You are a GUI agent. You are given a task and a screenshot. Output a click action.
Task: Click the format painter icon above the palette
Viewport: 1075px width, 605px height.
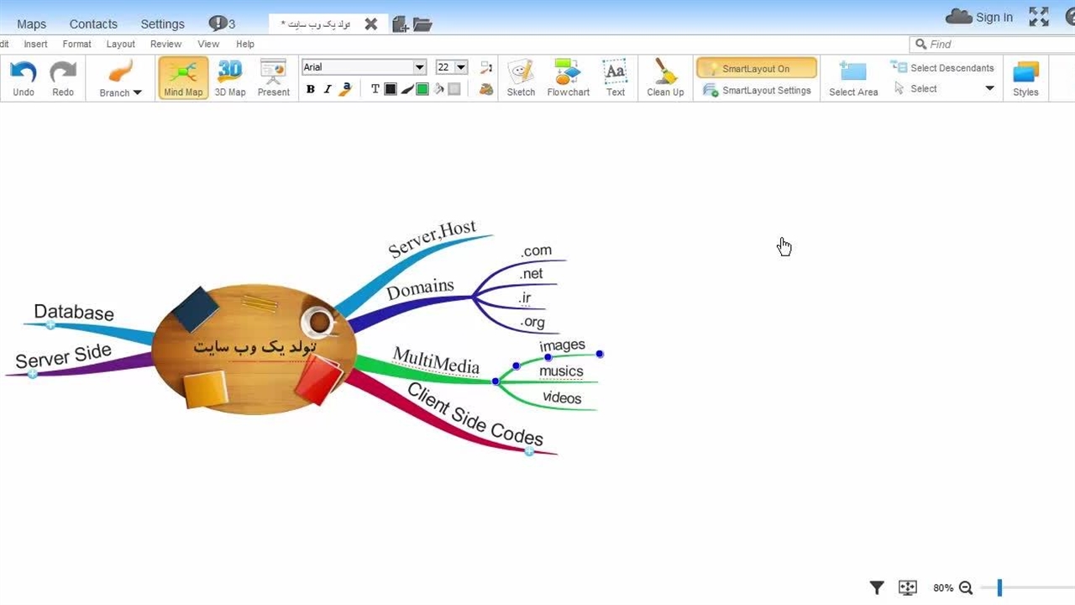coord(485,68)
